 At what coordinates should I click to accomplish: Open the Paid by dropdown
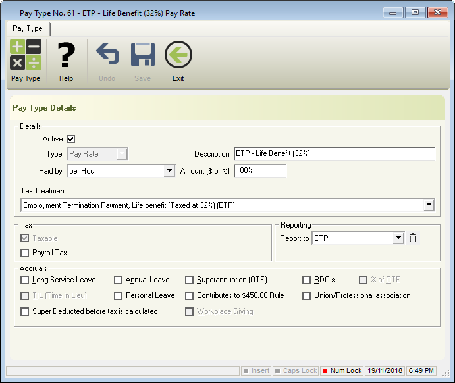(x=169, y=170)
